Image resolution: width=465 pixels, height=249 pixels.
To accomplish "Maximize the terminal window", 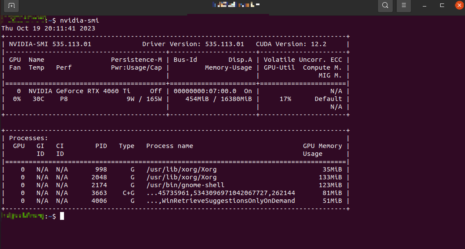I will click(442, 5).
